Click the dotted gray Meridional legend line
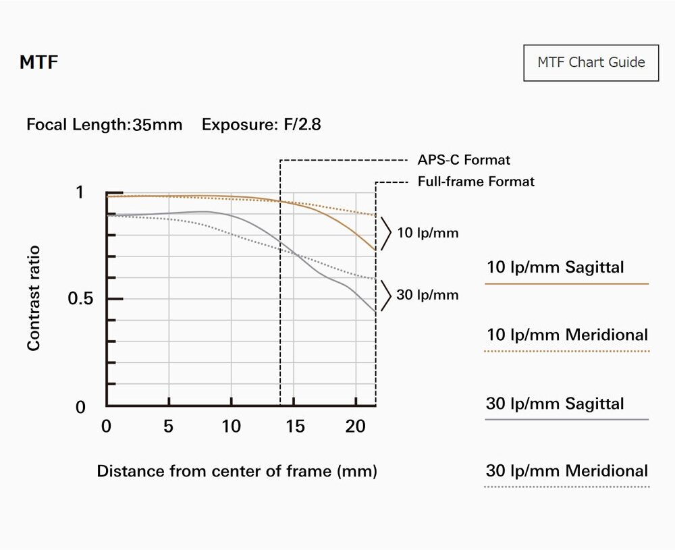Image resolution: width=675 pixels, height=550 pixels. (567, 487)
